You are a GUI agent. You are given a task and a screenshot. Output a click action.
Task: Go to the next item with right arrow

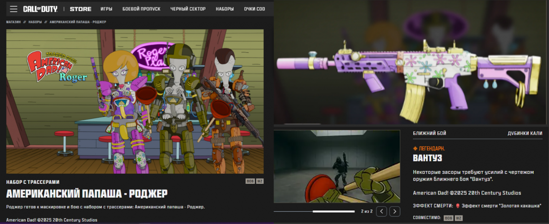395,211
